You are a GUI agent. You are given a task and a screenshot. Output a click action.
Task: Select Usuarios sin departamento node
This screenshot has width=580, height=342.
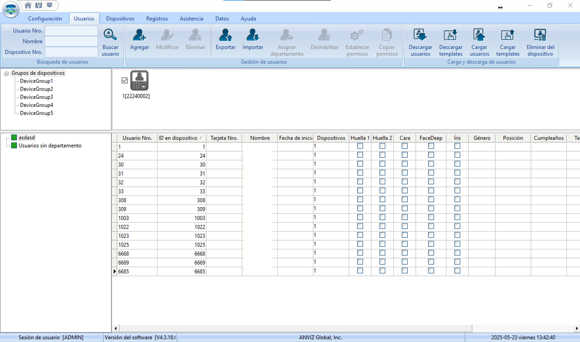(x=50, y=146)
